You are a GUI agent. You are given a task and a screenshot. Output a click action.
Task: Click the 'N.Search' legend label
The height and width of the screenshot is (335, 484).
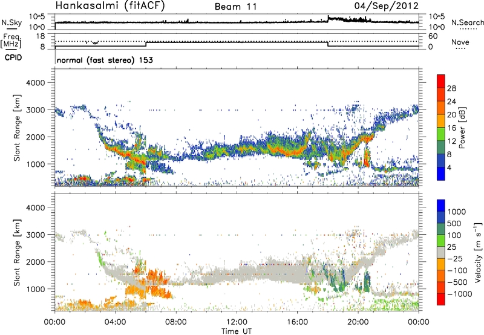click(x=467, y=22)
